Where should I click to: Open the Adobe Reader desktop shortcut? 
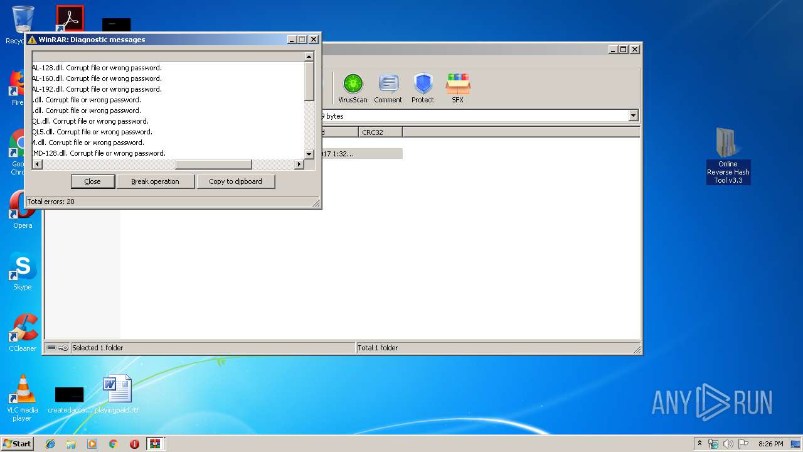click(70, 19)
